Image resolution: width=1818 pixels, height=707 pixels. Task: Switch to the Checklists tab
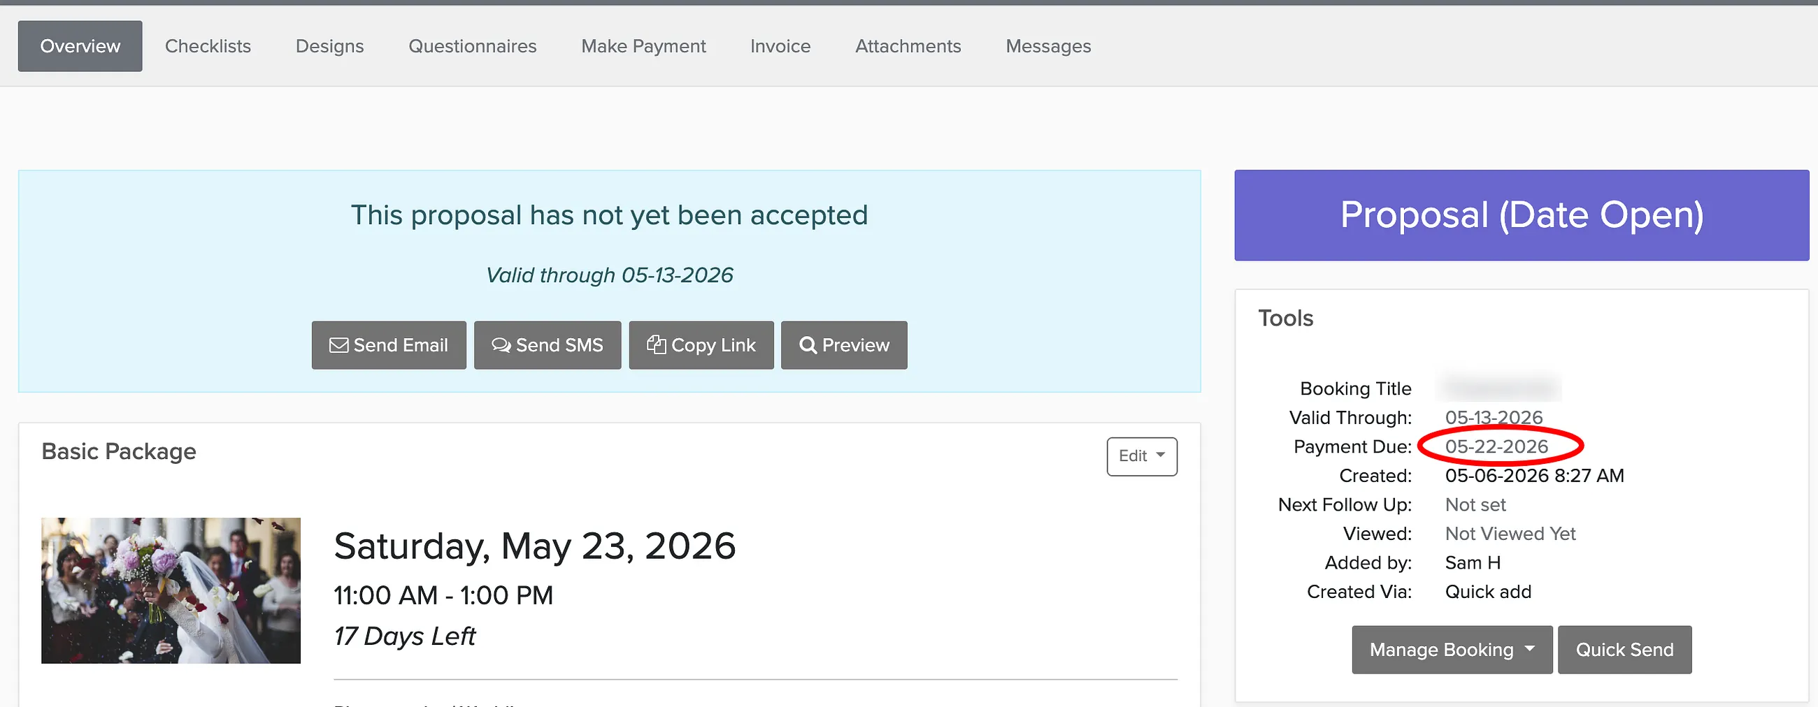(x=208, y=47)
